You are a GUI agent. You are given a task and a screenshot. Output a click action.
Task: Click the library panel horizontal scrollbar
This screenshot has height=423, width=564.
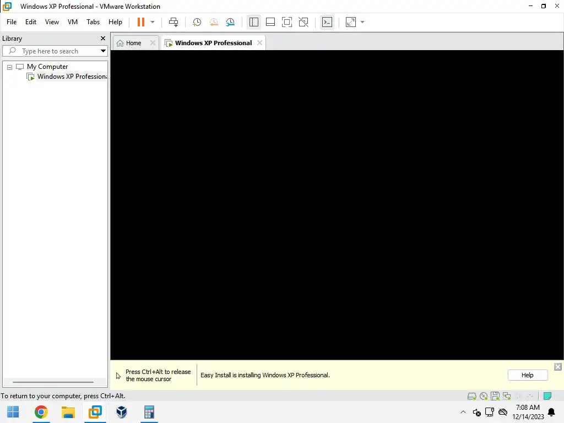(x=53, y=382)
